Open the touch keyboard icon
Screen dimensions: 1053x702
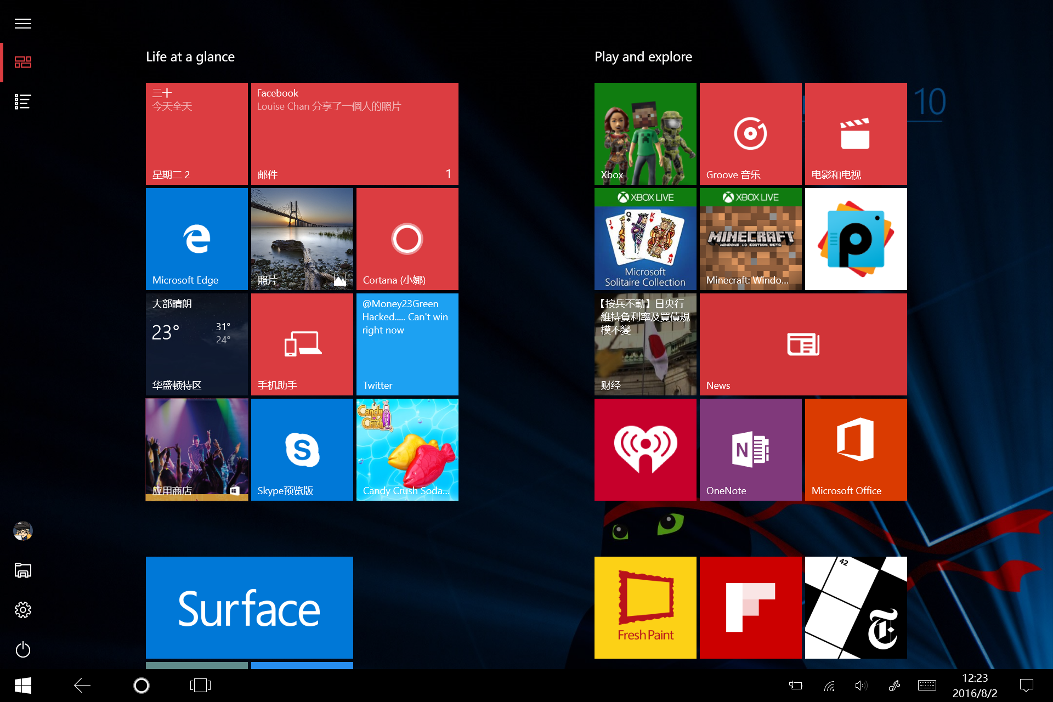[x=927, y=686]
